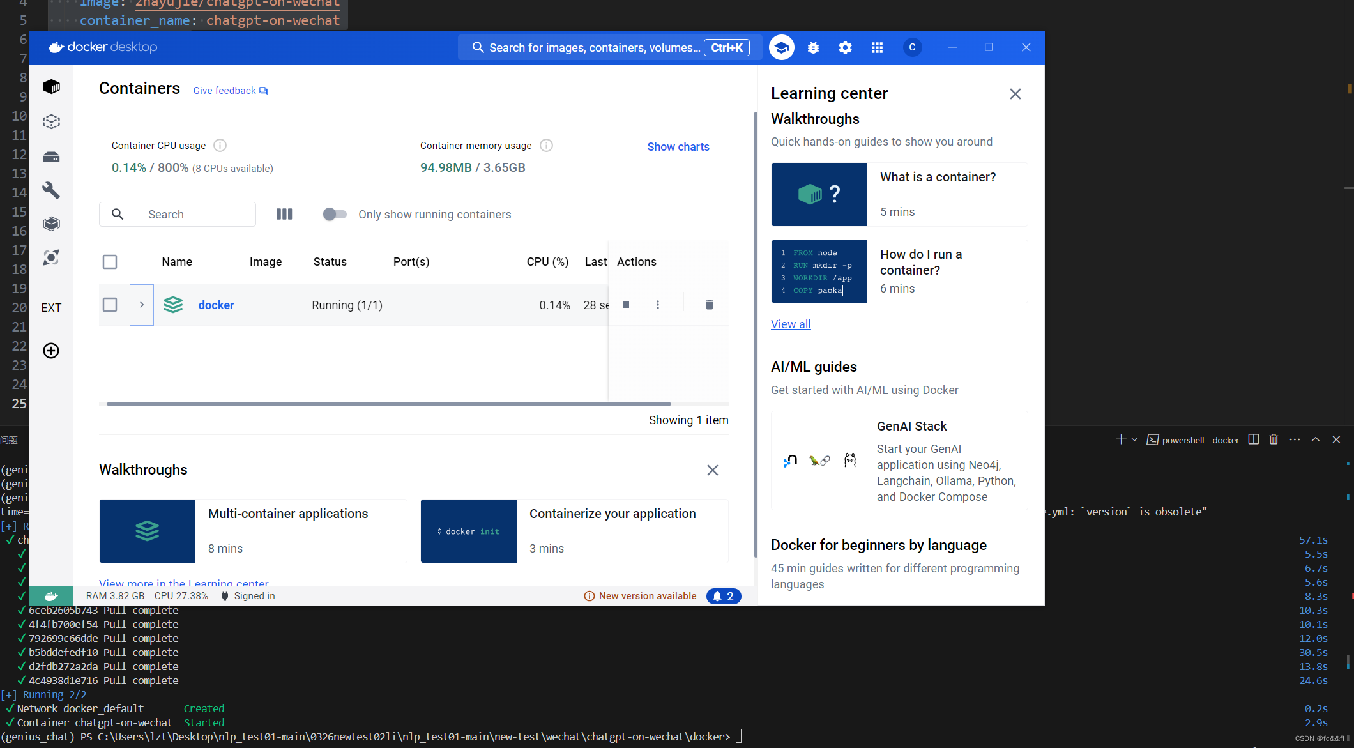
Task: Open Docker Desktop settings gear
Action: pyautogui.click(x=845, y=48)
